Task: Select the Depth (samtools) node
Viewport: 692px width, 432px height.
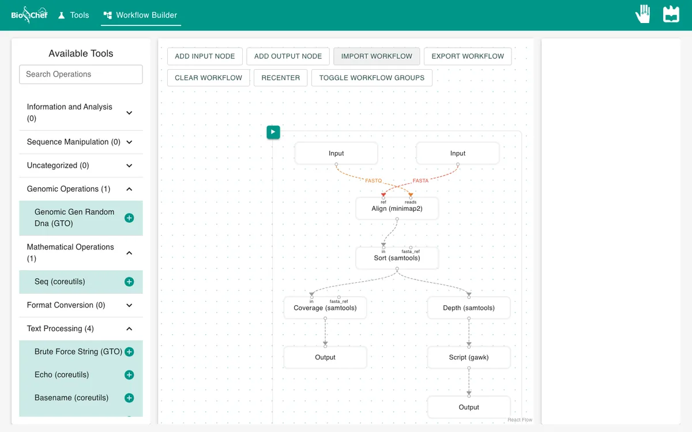Action: 469,308
